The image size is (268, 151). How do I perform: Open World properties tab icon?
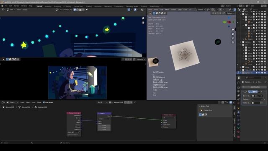click(x=238, y=104)
